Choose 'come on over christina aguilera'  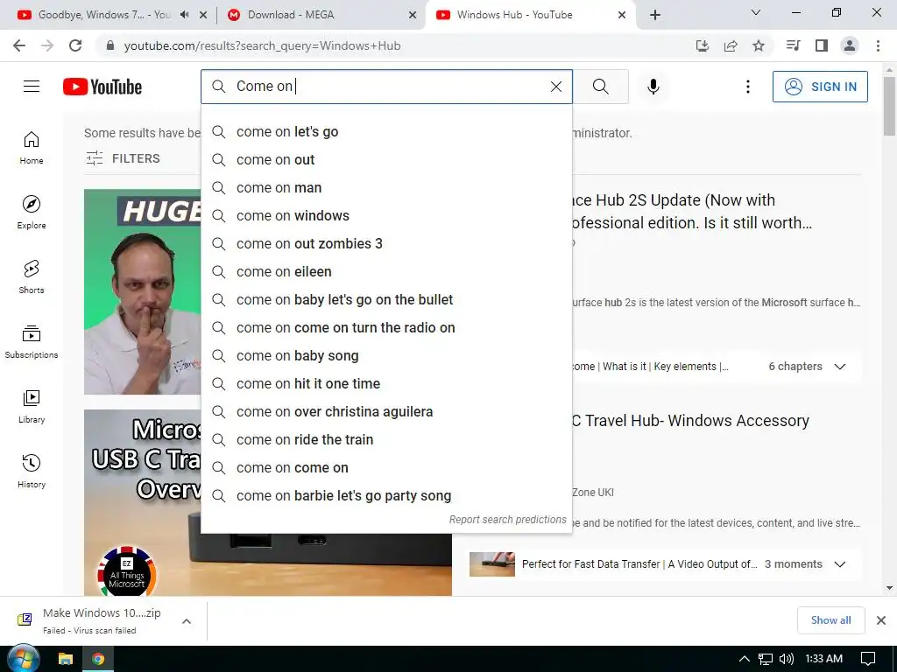(386, 412)
